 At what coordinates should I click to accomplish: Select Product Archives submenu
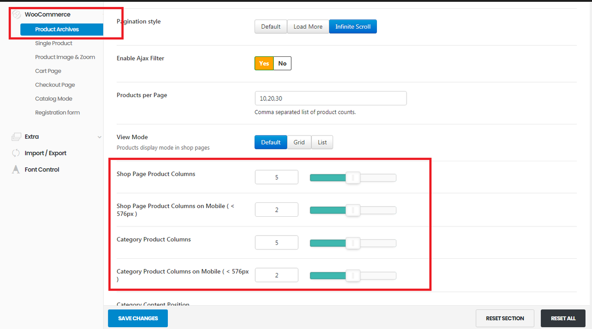(62, 29)
